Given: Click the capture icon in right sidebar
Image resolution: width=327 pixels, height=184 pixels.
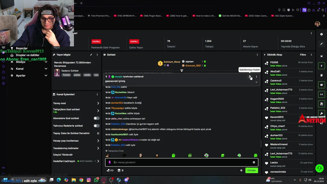Looking at the screenshot, I should tap(321, 56).
